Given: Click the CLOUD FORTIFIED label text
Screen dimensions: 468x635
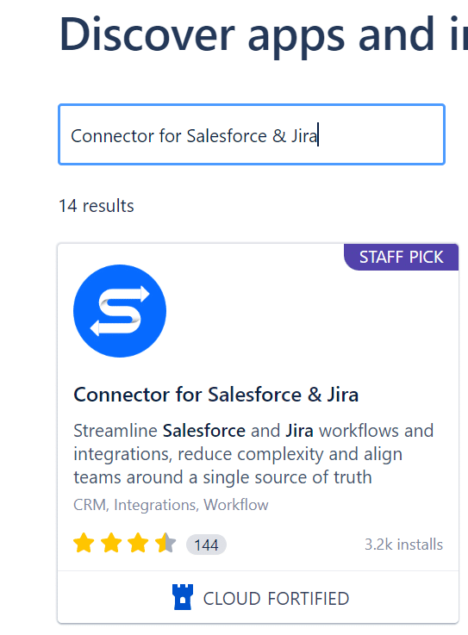Looking at the screenshot, I should click(276, 599).
